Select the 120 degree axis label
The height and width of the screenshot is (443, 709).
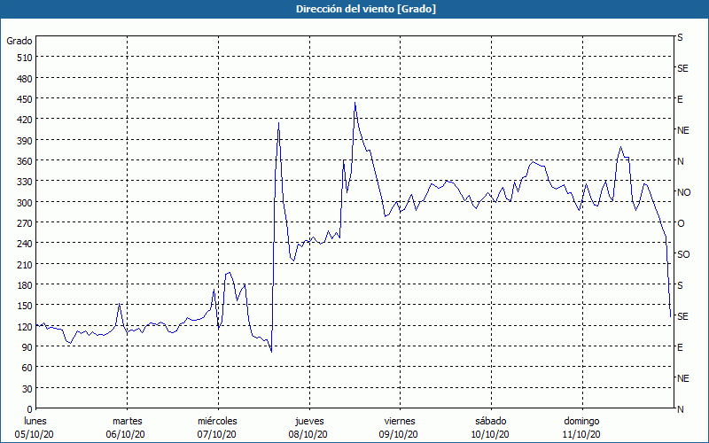click(26, 327)
